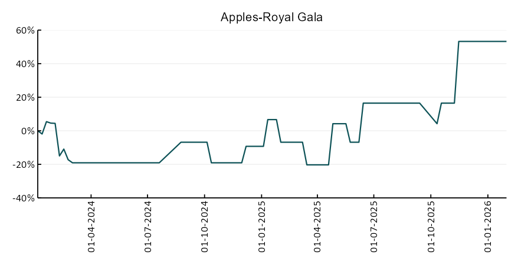The width and height of the screenshot is (531, 265).
Task: Click the line's lowest dip near 01-04-2025
Action: [317, 165]
